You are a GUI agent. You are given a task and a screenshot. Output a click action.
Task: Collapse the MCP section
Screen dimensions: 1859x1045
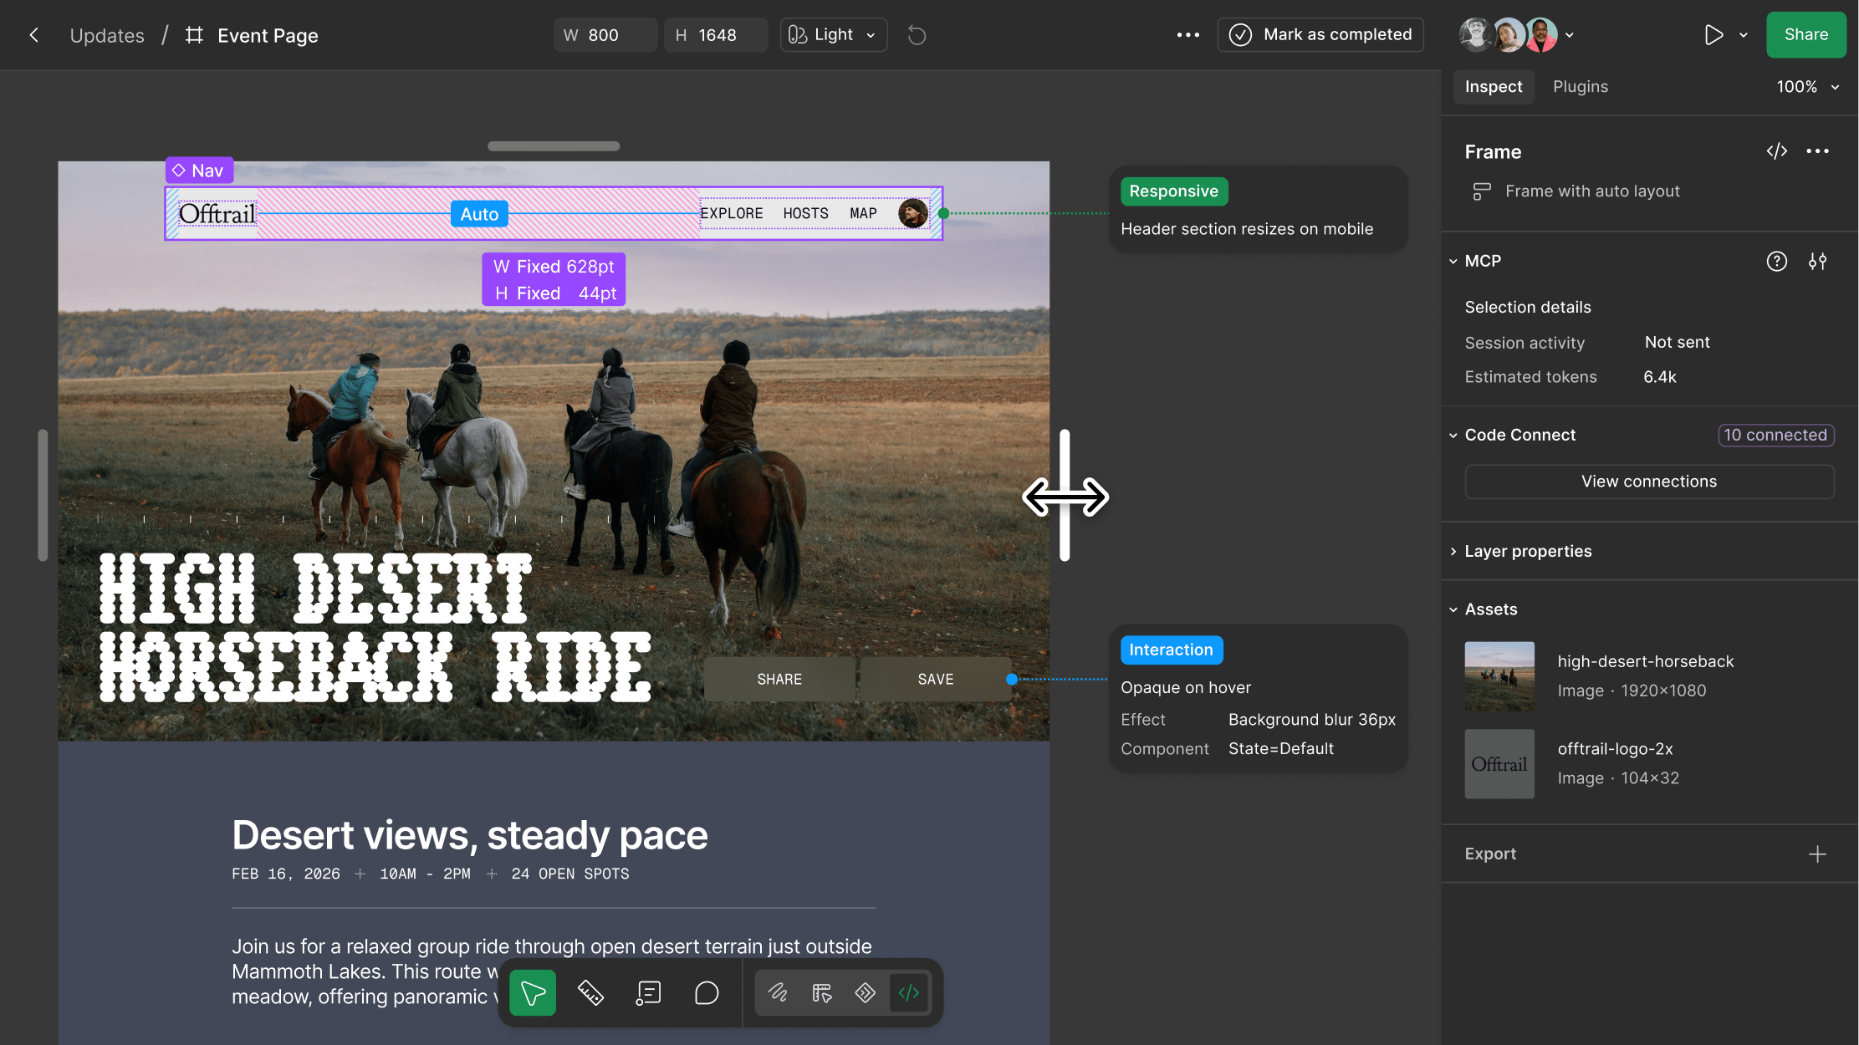pos(1453,262)
